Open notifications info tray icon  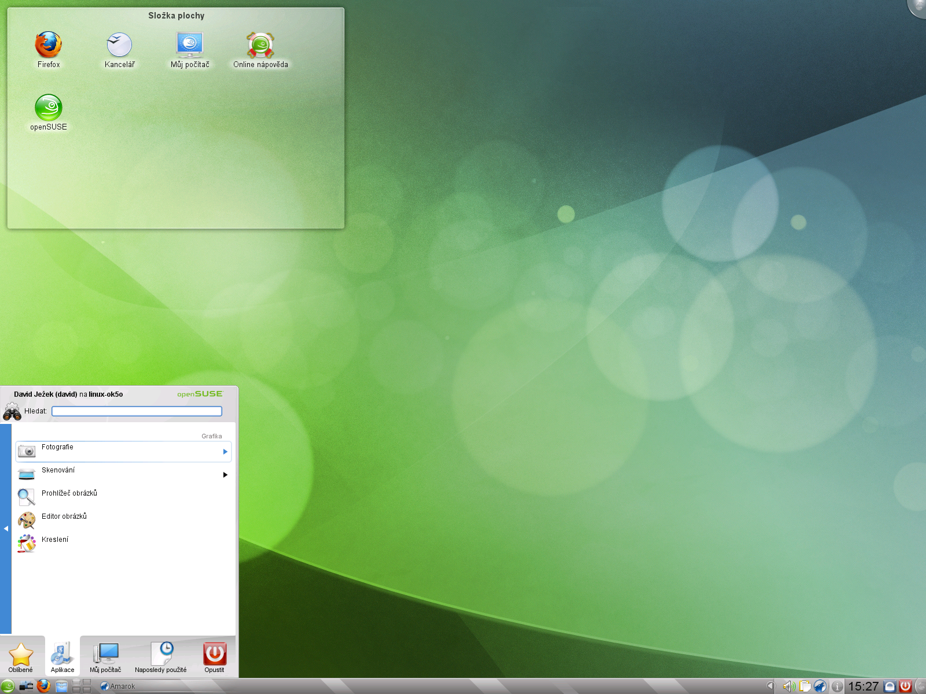click(x=837, y=686)
